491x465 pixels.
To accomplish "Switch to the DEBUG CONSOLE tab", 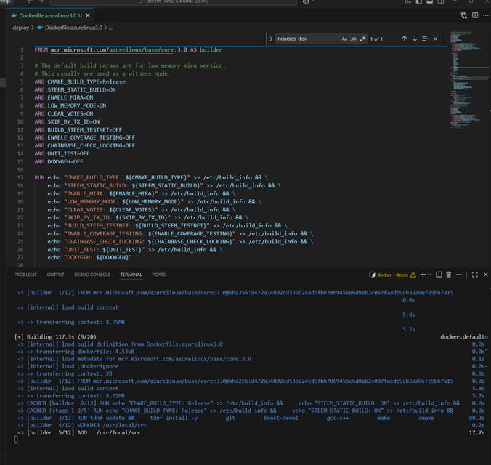I will pos(92,275).
